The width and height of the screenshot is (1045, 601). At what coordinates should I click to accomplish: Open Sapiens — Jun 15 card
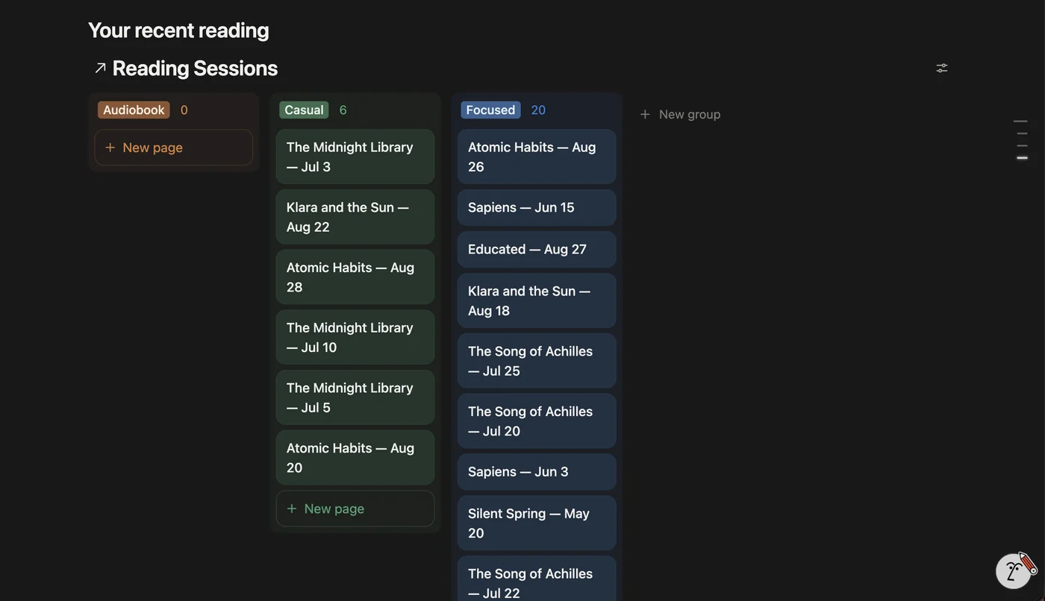537,207
